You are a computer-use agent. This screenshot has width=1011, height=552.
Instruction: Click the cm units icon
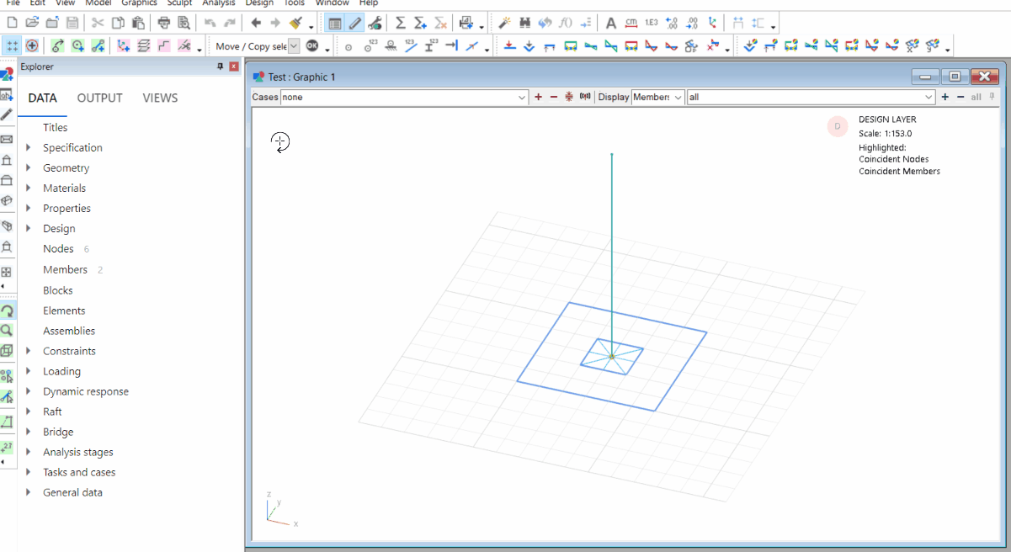tap(631, 23)
